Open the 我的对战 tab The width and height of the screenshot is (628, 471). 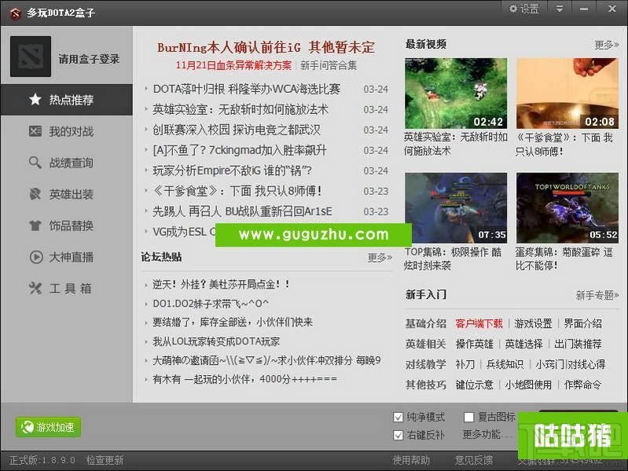(x=67, y=131)
